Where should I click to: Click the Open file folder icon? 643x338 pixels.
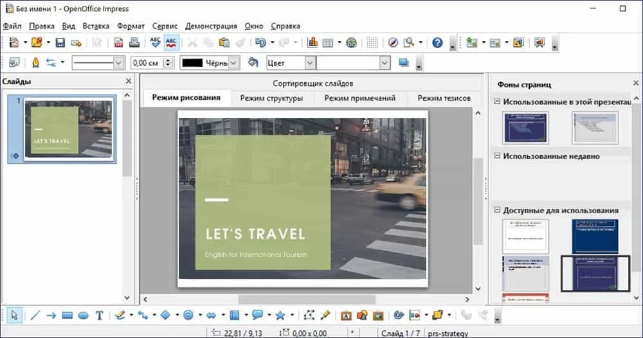[x=37, y=42]
